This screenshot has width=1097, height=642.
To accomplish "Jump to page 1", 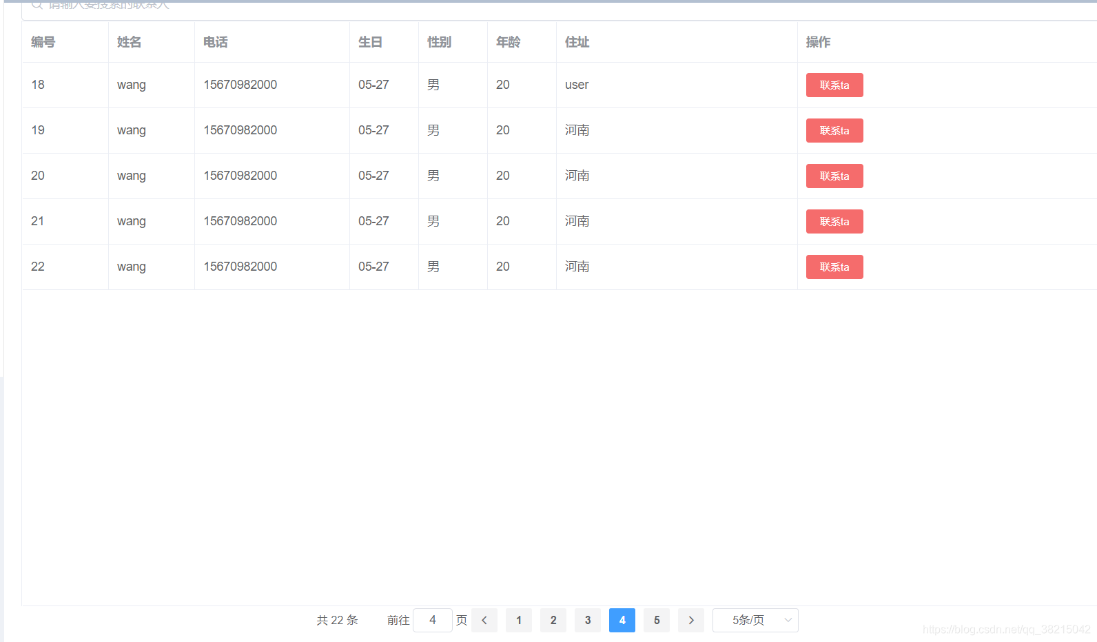I will click(519, 620).
